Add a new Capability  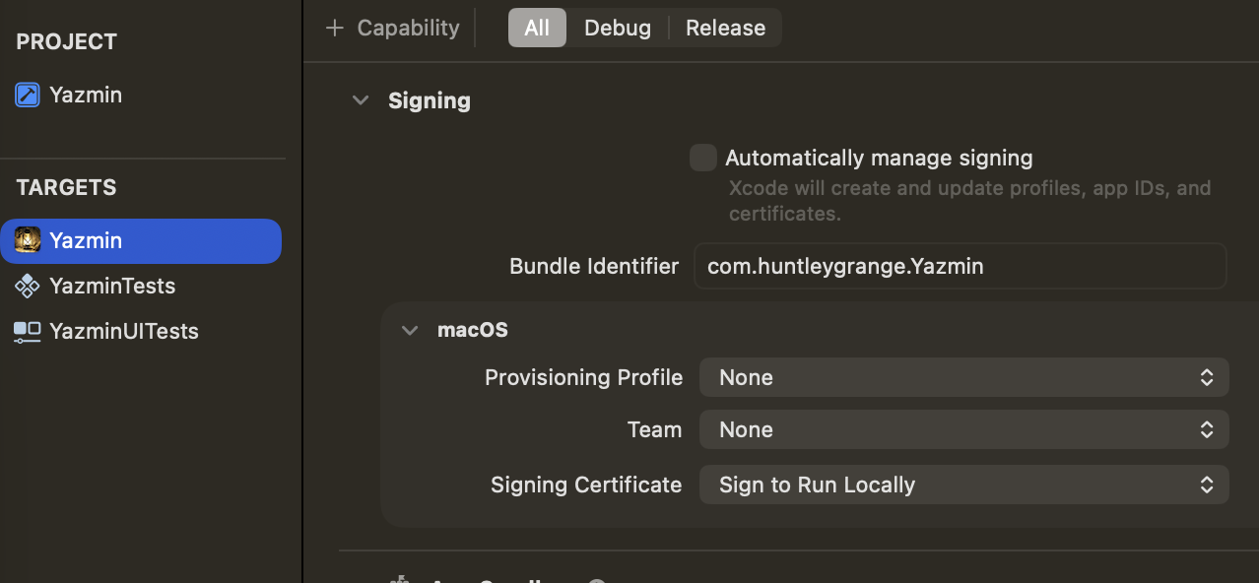[x=393, y=28]
